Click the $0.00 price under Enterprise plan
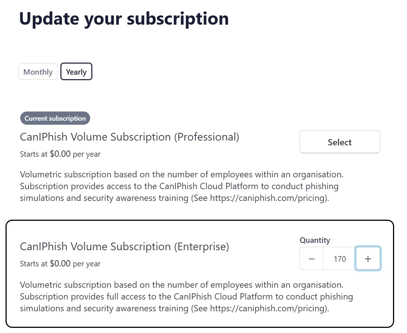This screenshot has height=333, width=407. coord(60,263)
